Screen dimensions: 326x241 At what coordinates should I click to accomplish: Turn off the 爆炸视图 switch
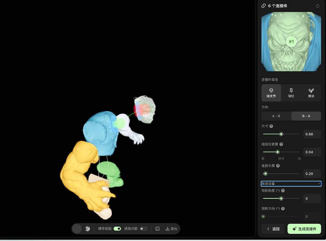117,229
